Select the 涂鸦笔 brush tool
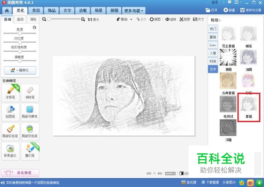Image resolution: width=264 pixels, height=187 pixels. [x=10, y=93]
